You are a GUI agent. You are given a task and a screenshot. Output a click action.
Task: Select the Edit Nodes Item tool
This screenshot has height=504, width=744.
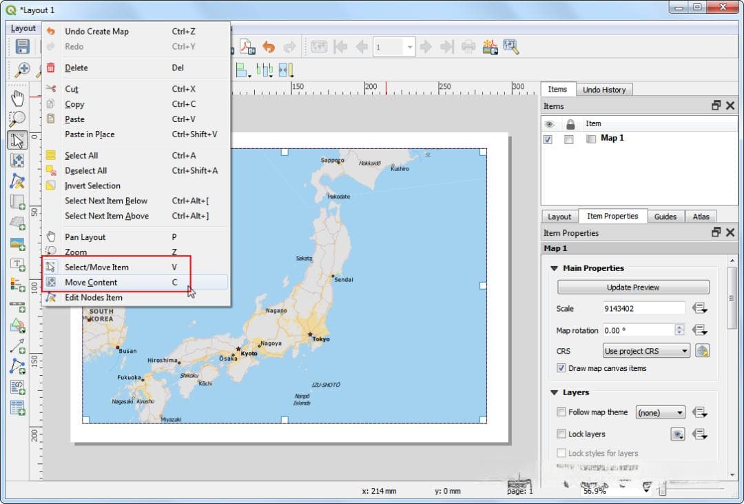17,181
